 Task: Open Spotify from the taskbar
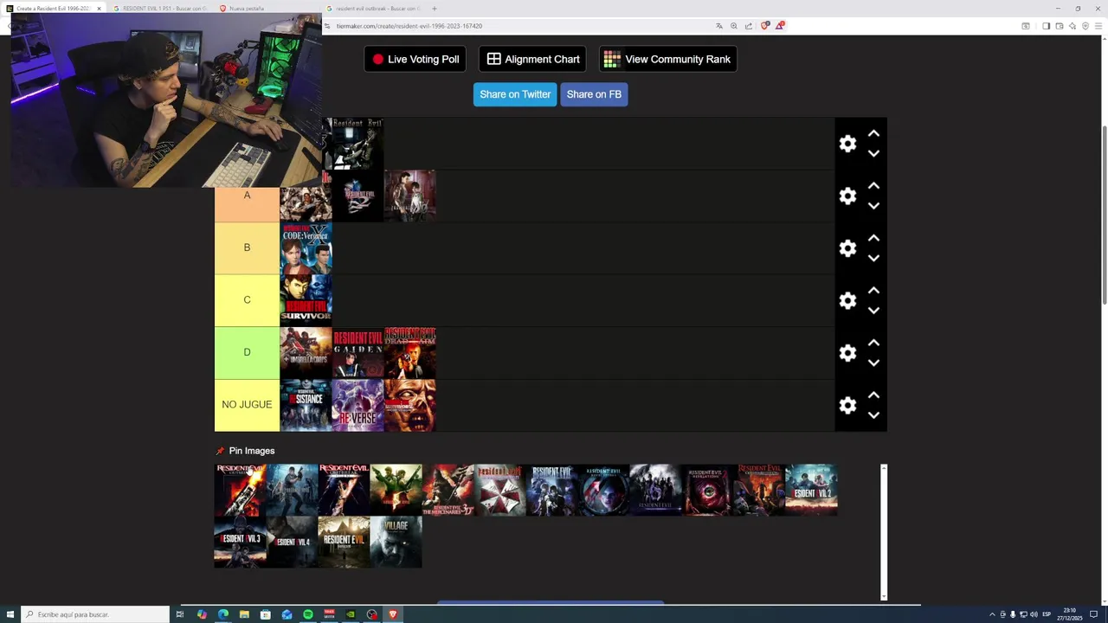pyautogui.click(x=308, y=614)
